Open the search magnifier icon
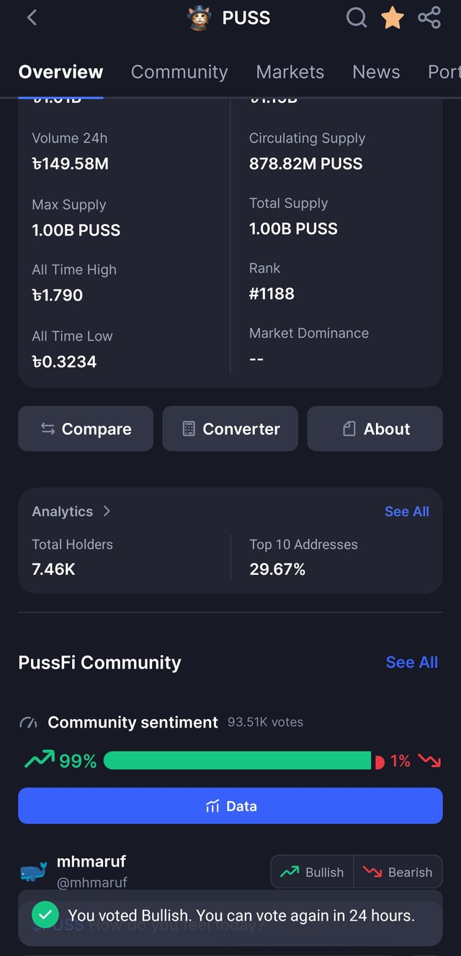461x956 pixels. pos(357,17)
